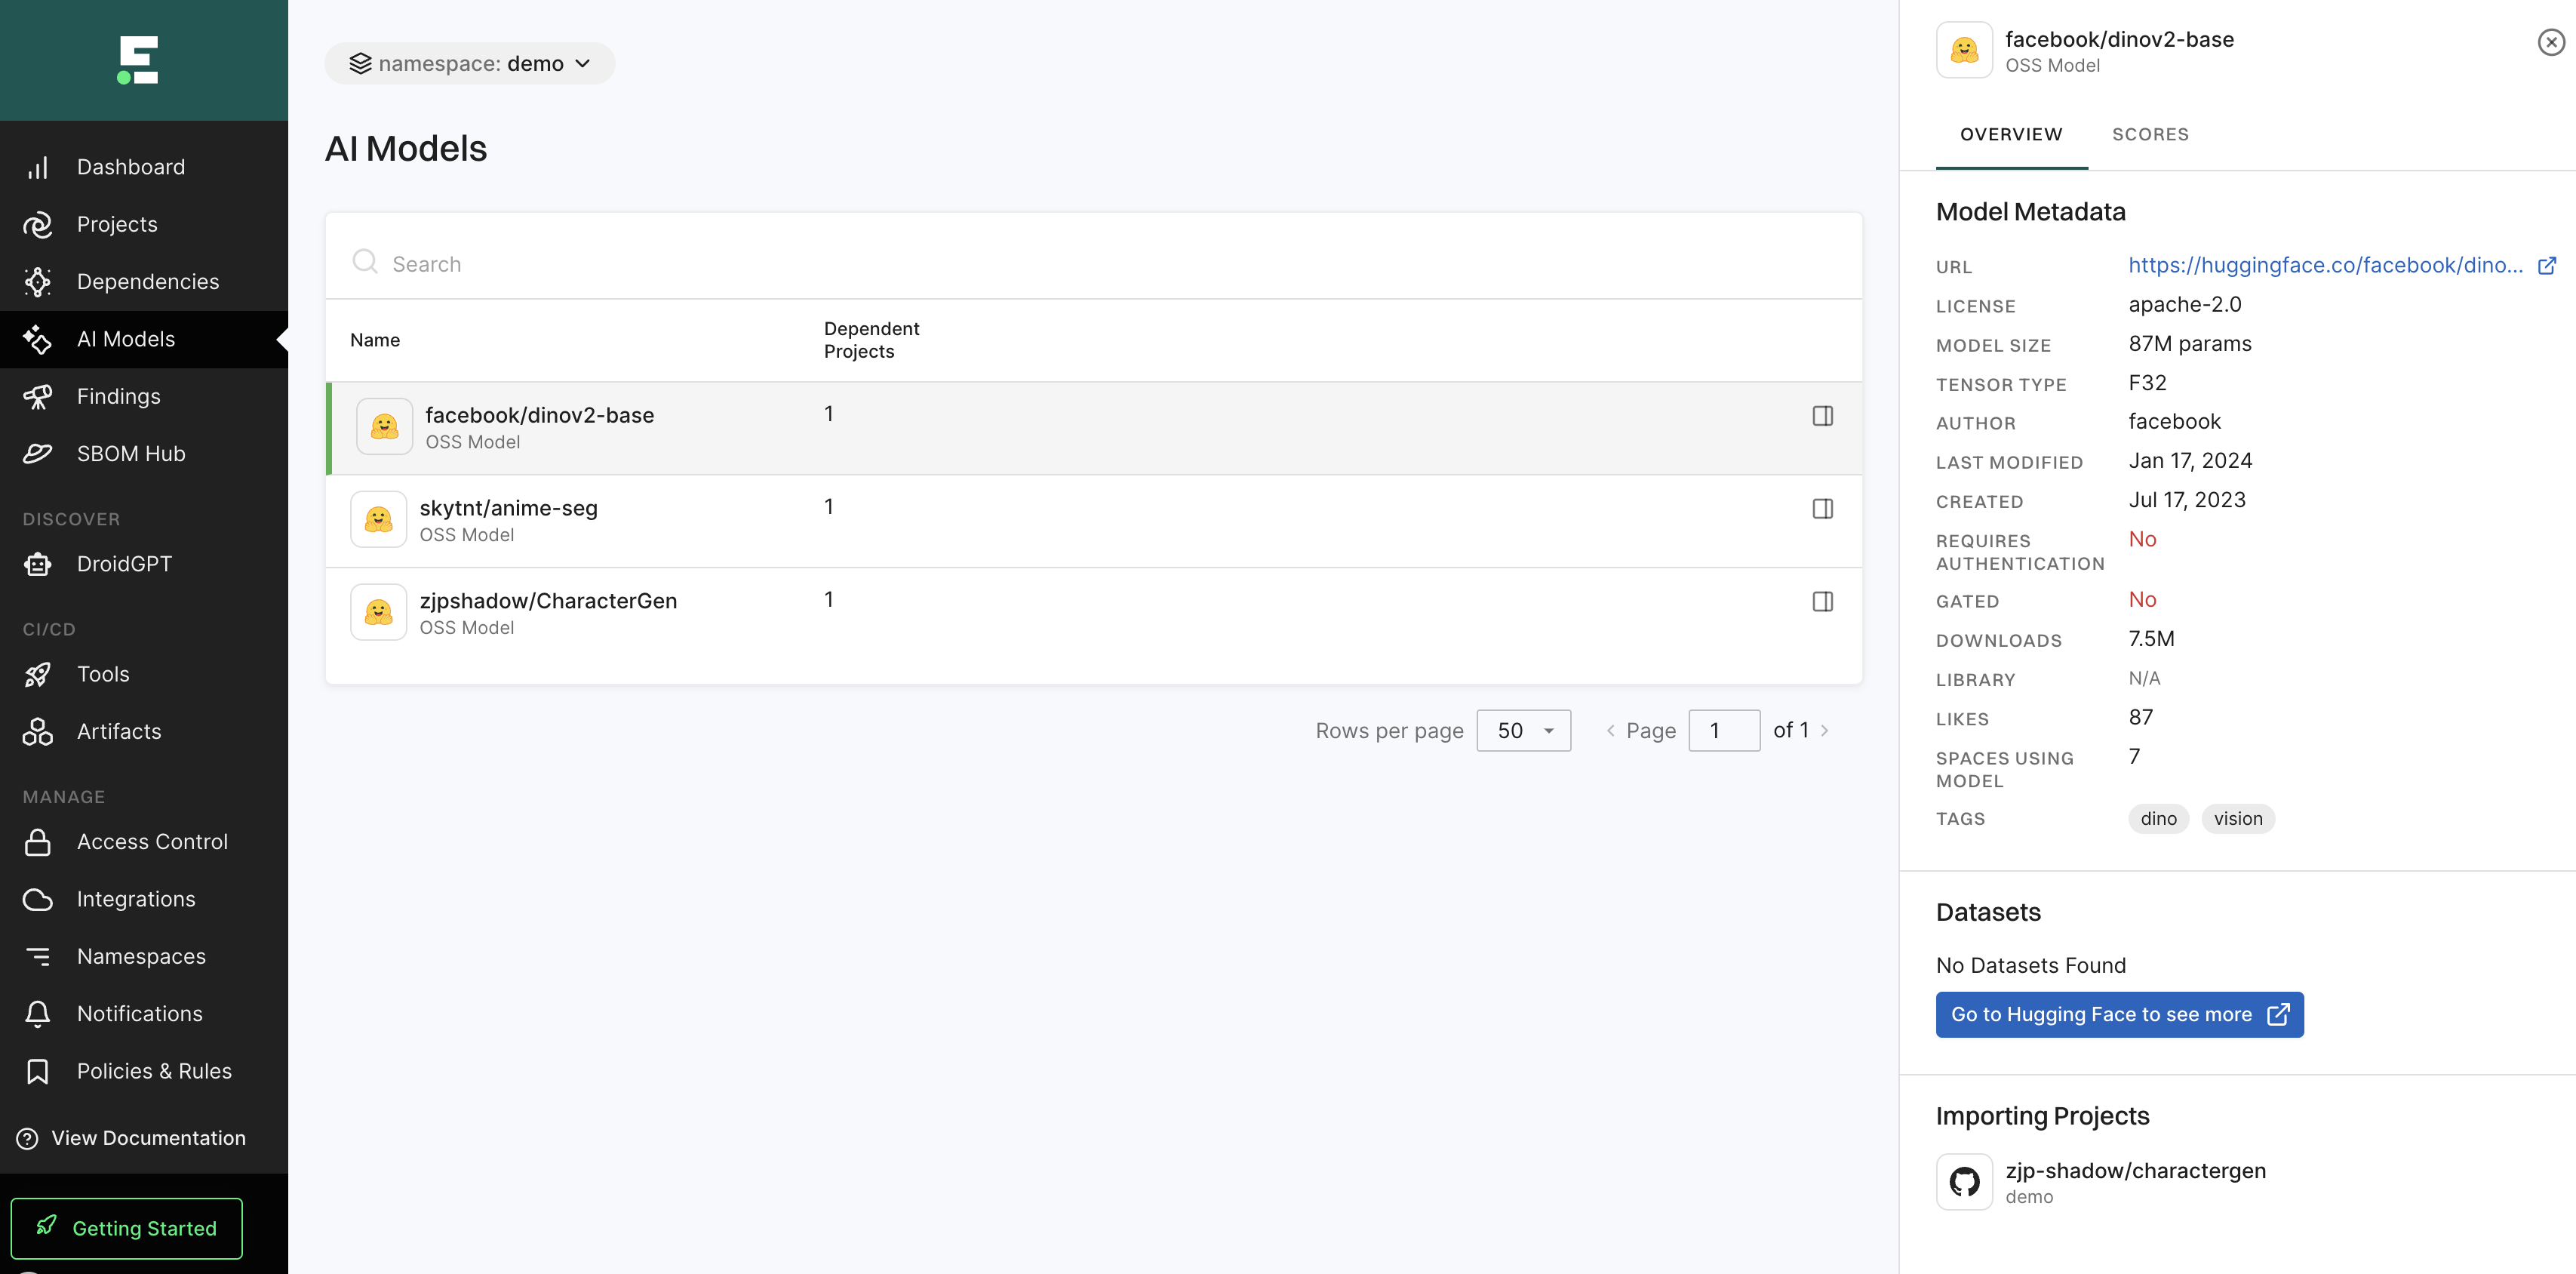
Task: Click the AI Models sidebar icon
Action: [x=39, y=339]
